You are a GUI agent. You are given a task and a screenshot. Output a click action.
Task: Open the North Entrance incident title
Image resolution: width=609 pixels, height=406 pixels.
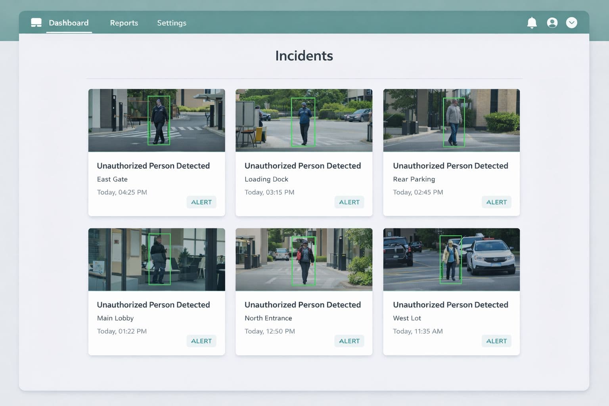303,305
